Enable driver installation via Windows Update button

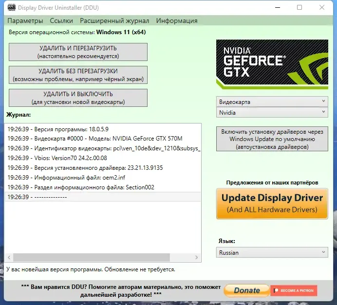click(272, 139)
